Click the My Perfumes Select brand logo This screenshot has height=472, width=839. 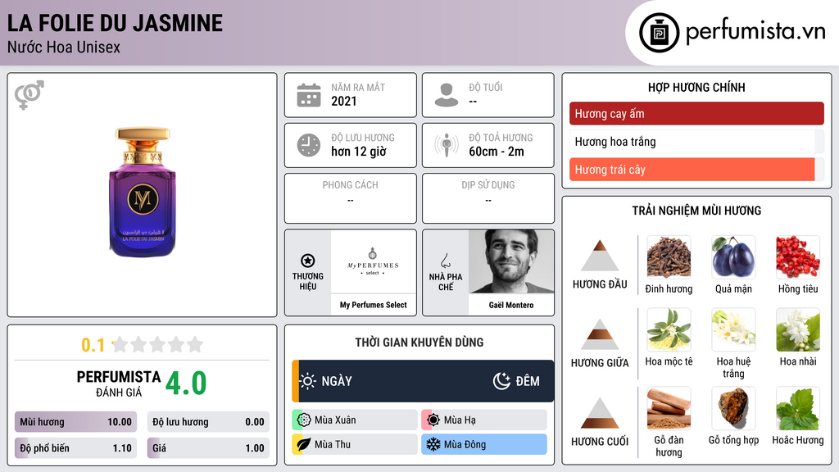pyautogui.click(x=373, y=261)
